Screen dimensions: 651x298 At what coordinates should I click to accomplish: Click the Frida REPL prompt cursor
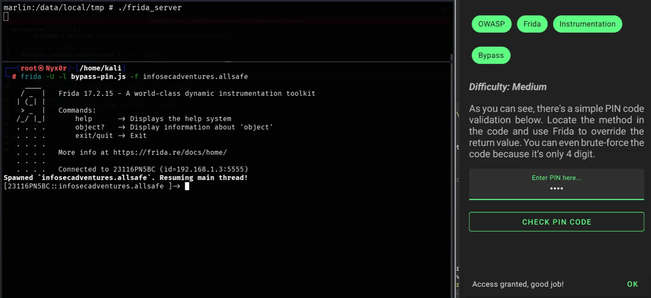(x=187, y=186)
